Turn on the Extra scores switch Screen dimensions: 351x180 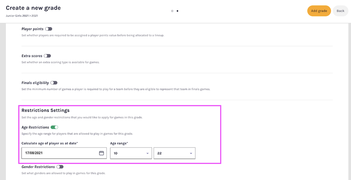(x=47, y=56)
